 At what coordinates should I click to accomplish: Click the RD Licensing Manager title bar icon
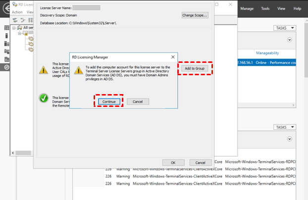tap(15, 4)
